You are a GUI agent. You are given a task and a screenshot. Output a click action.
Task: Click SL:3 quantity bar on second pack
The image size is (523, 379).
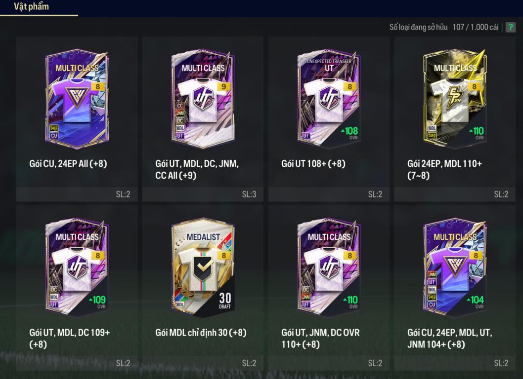pyautogui.click(x=203, y=194)
